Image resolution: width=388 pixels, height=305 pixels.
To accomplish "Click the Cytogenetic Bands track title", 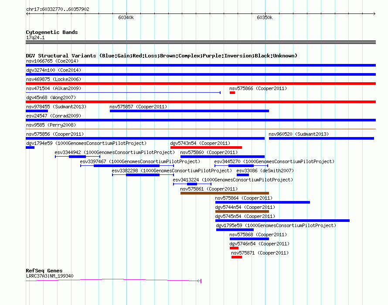I will (x=52, y=32).
